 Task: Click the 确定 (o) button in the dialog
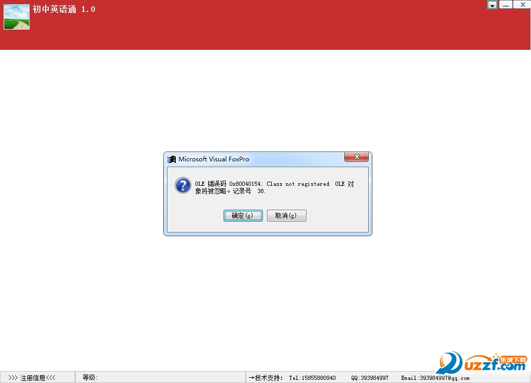(243, 215)
